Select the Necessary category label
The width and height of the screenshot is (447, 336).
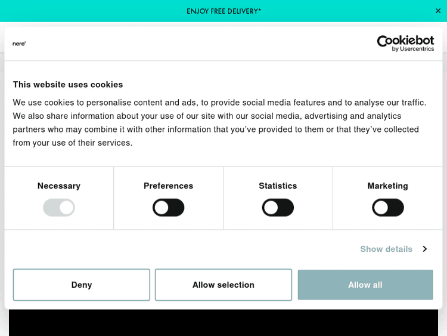tap(59, 186)
